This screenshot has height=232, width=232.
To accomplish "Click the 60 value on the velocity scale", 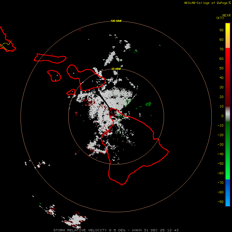I will 221,59.
